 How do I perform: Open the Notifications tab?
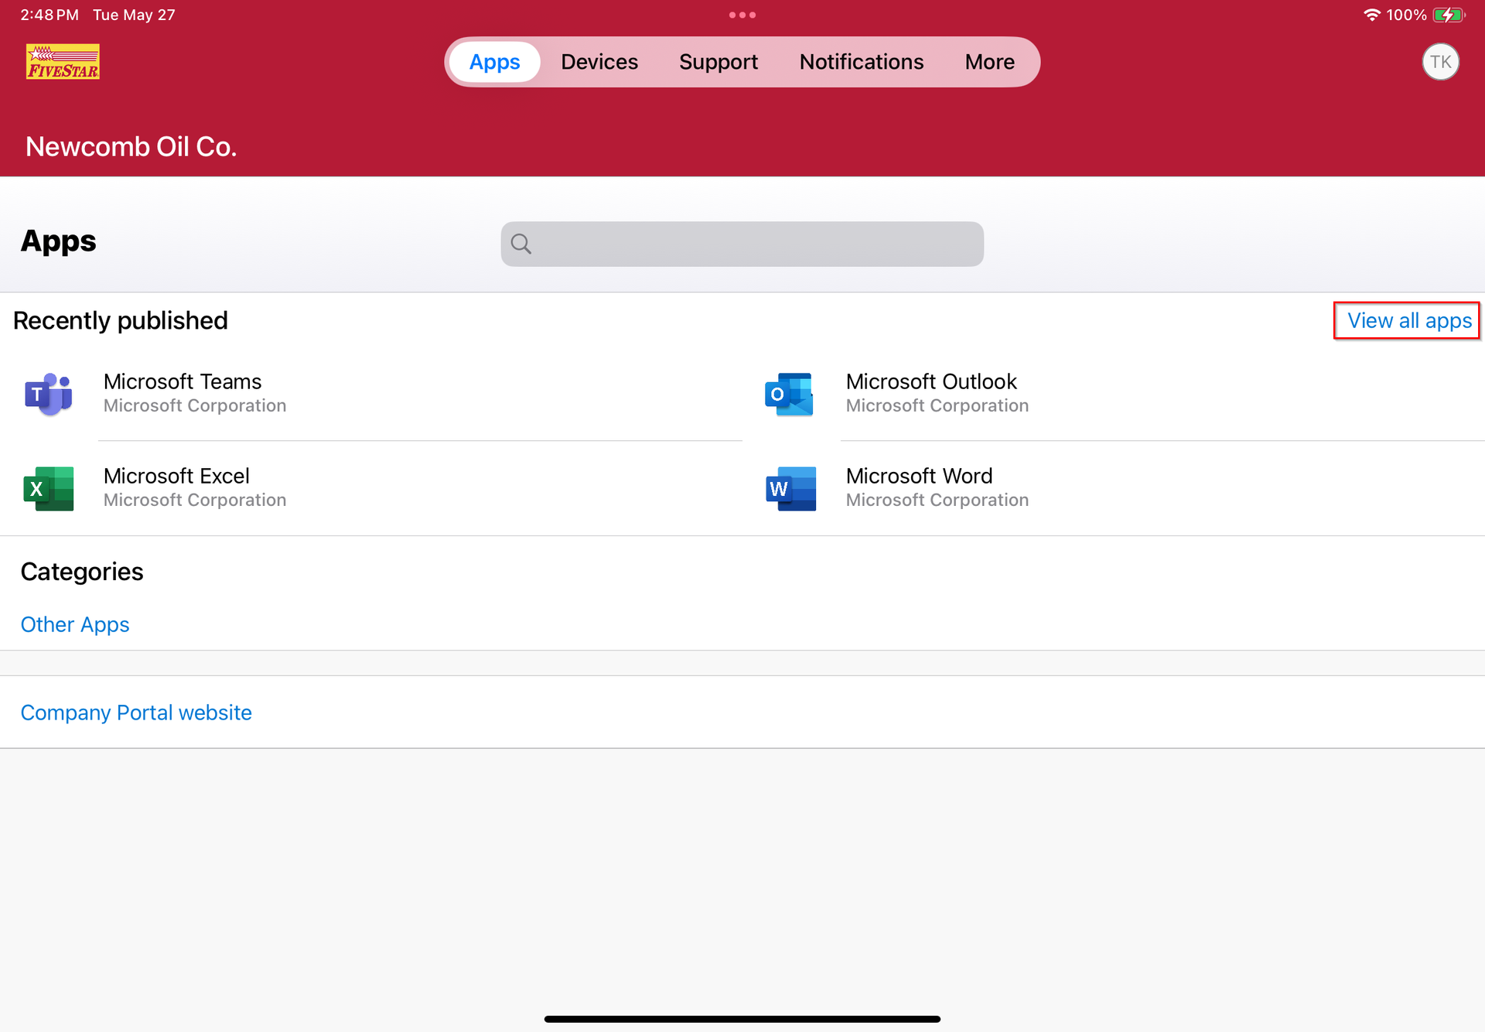(x=862, y=62)
